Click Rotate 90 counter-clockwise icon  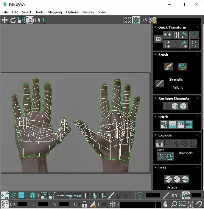pos(184,35)
